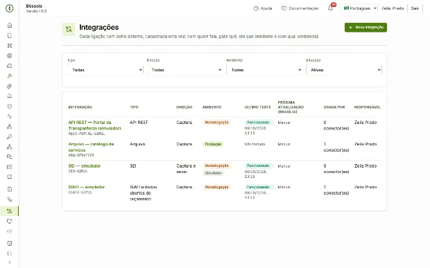The height and width of the screenshot is (268, 430).
Task: Click the Sair button
Action: pos(415,8)
